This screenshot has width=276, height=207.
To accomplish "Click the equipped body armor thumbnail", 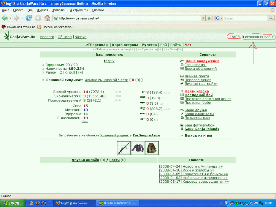I will [138, 148].
